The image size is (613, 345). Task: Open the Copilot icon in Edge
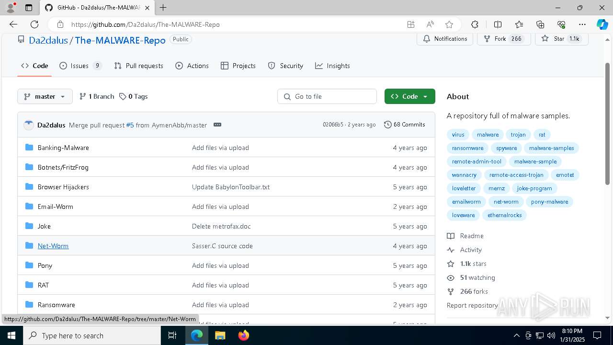click(602, 24)
